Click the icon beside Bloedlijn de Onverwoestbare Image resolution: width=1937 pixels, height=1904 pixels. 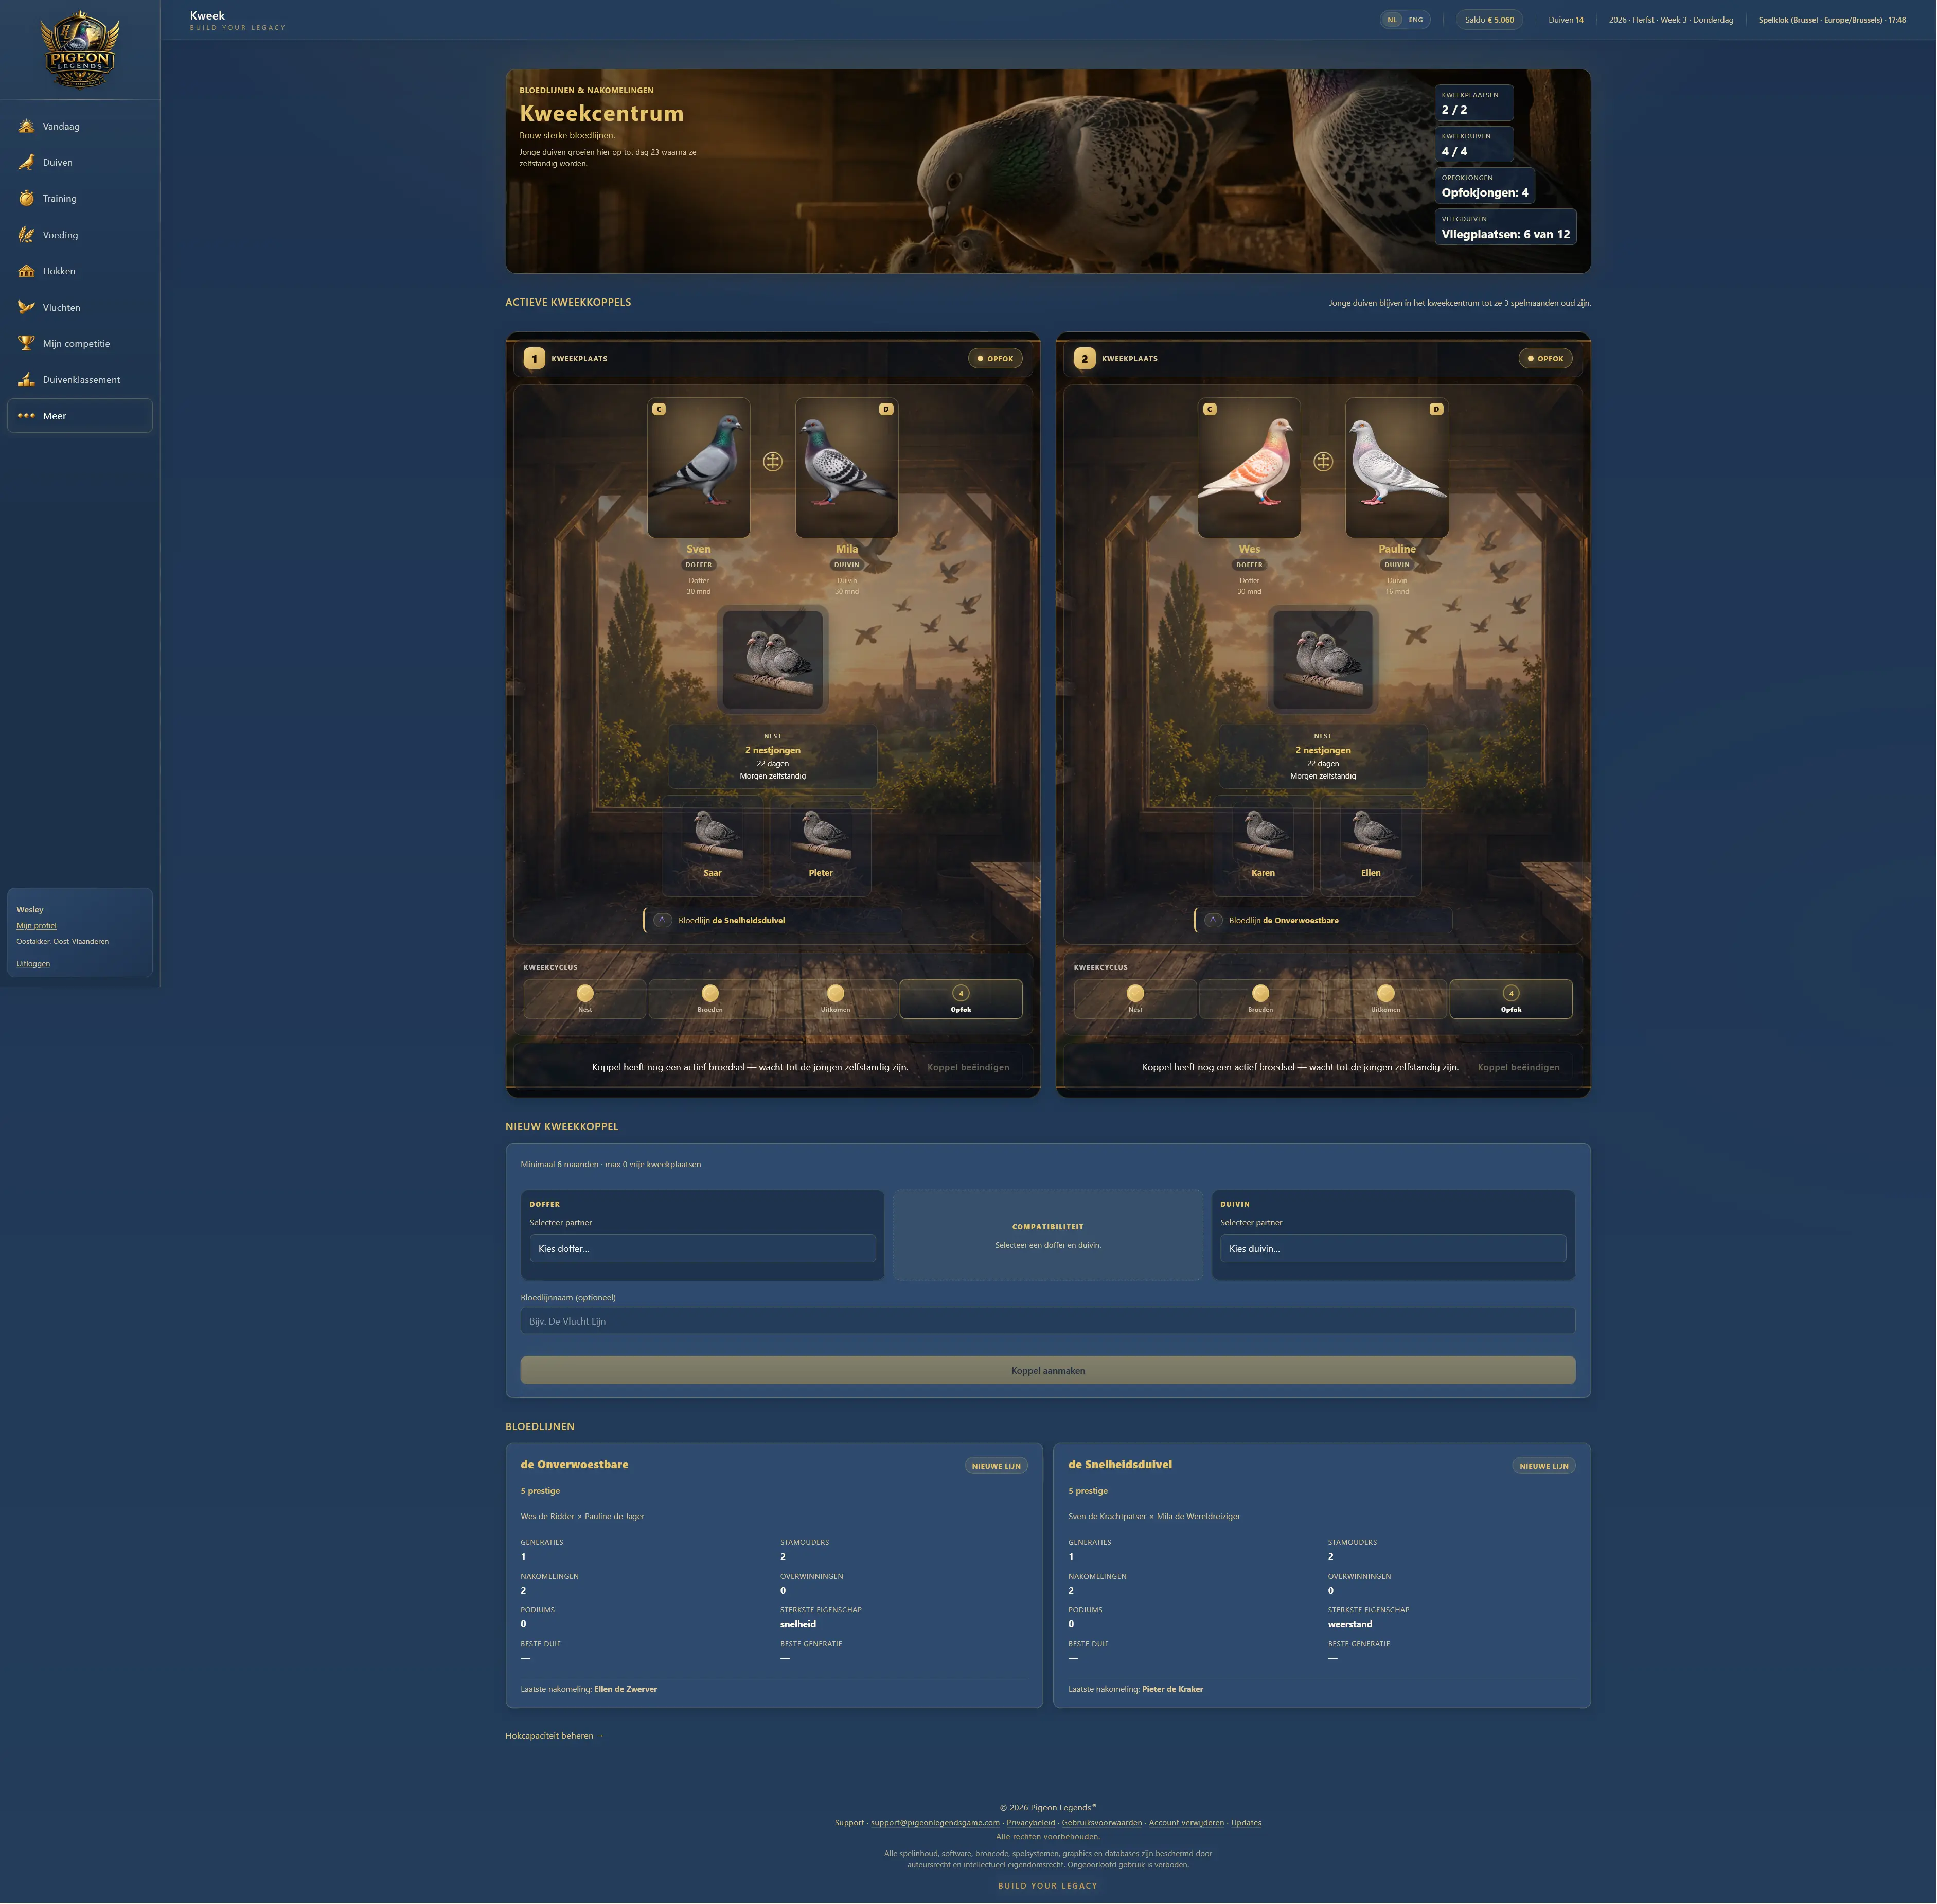[1213, 920]
